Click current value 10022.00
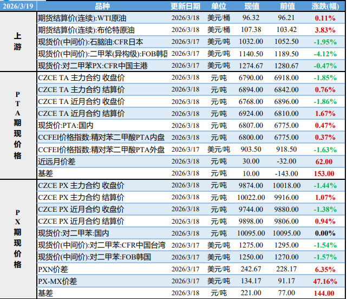347x299 pixels. point(251,197)
